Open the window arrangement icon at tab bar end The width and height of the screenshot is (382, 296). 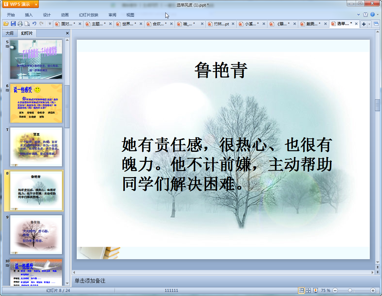(376, 24)
